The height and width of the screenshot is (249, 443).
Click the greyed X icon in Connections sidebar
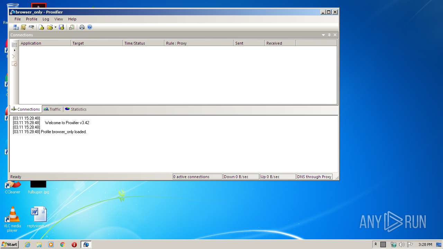[14, 56]
